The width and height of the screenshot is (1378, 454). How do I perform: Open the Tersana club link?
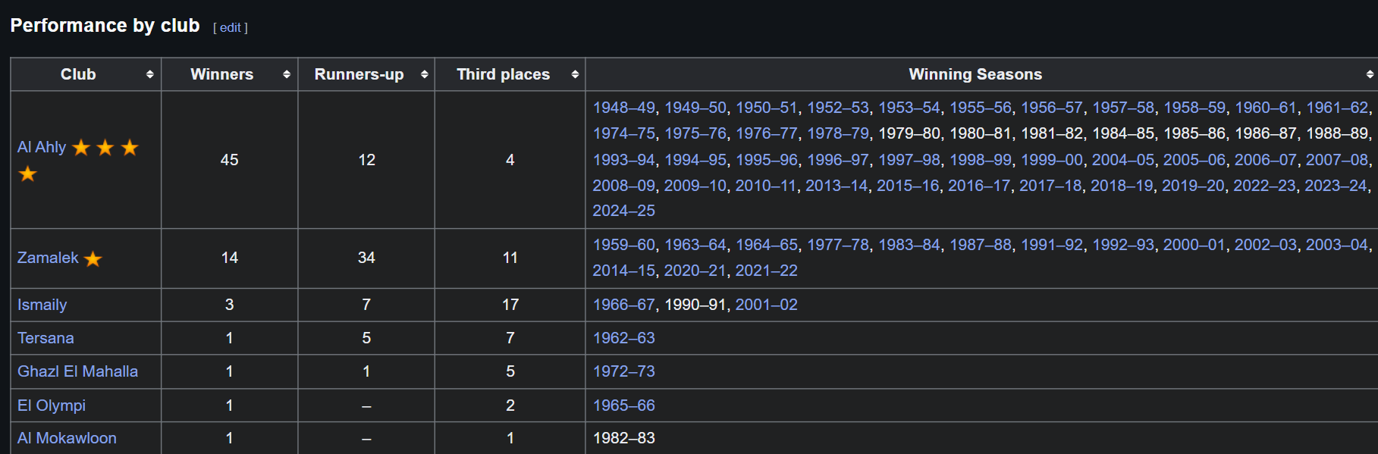coord(46,338)
